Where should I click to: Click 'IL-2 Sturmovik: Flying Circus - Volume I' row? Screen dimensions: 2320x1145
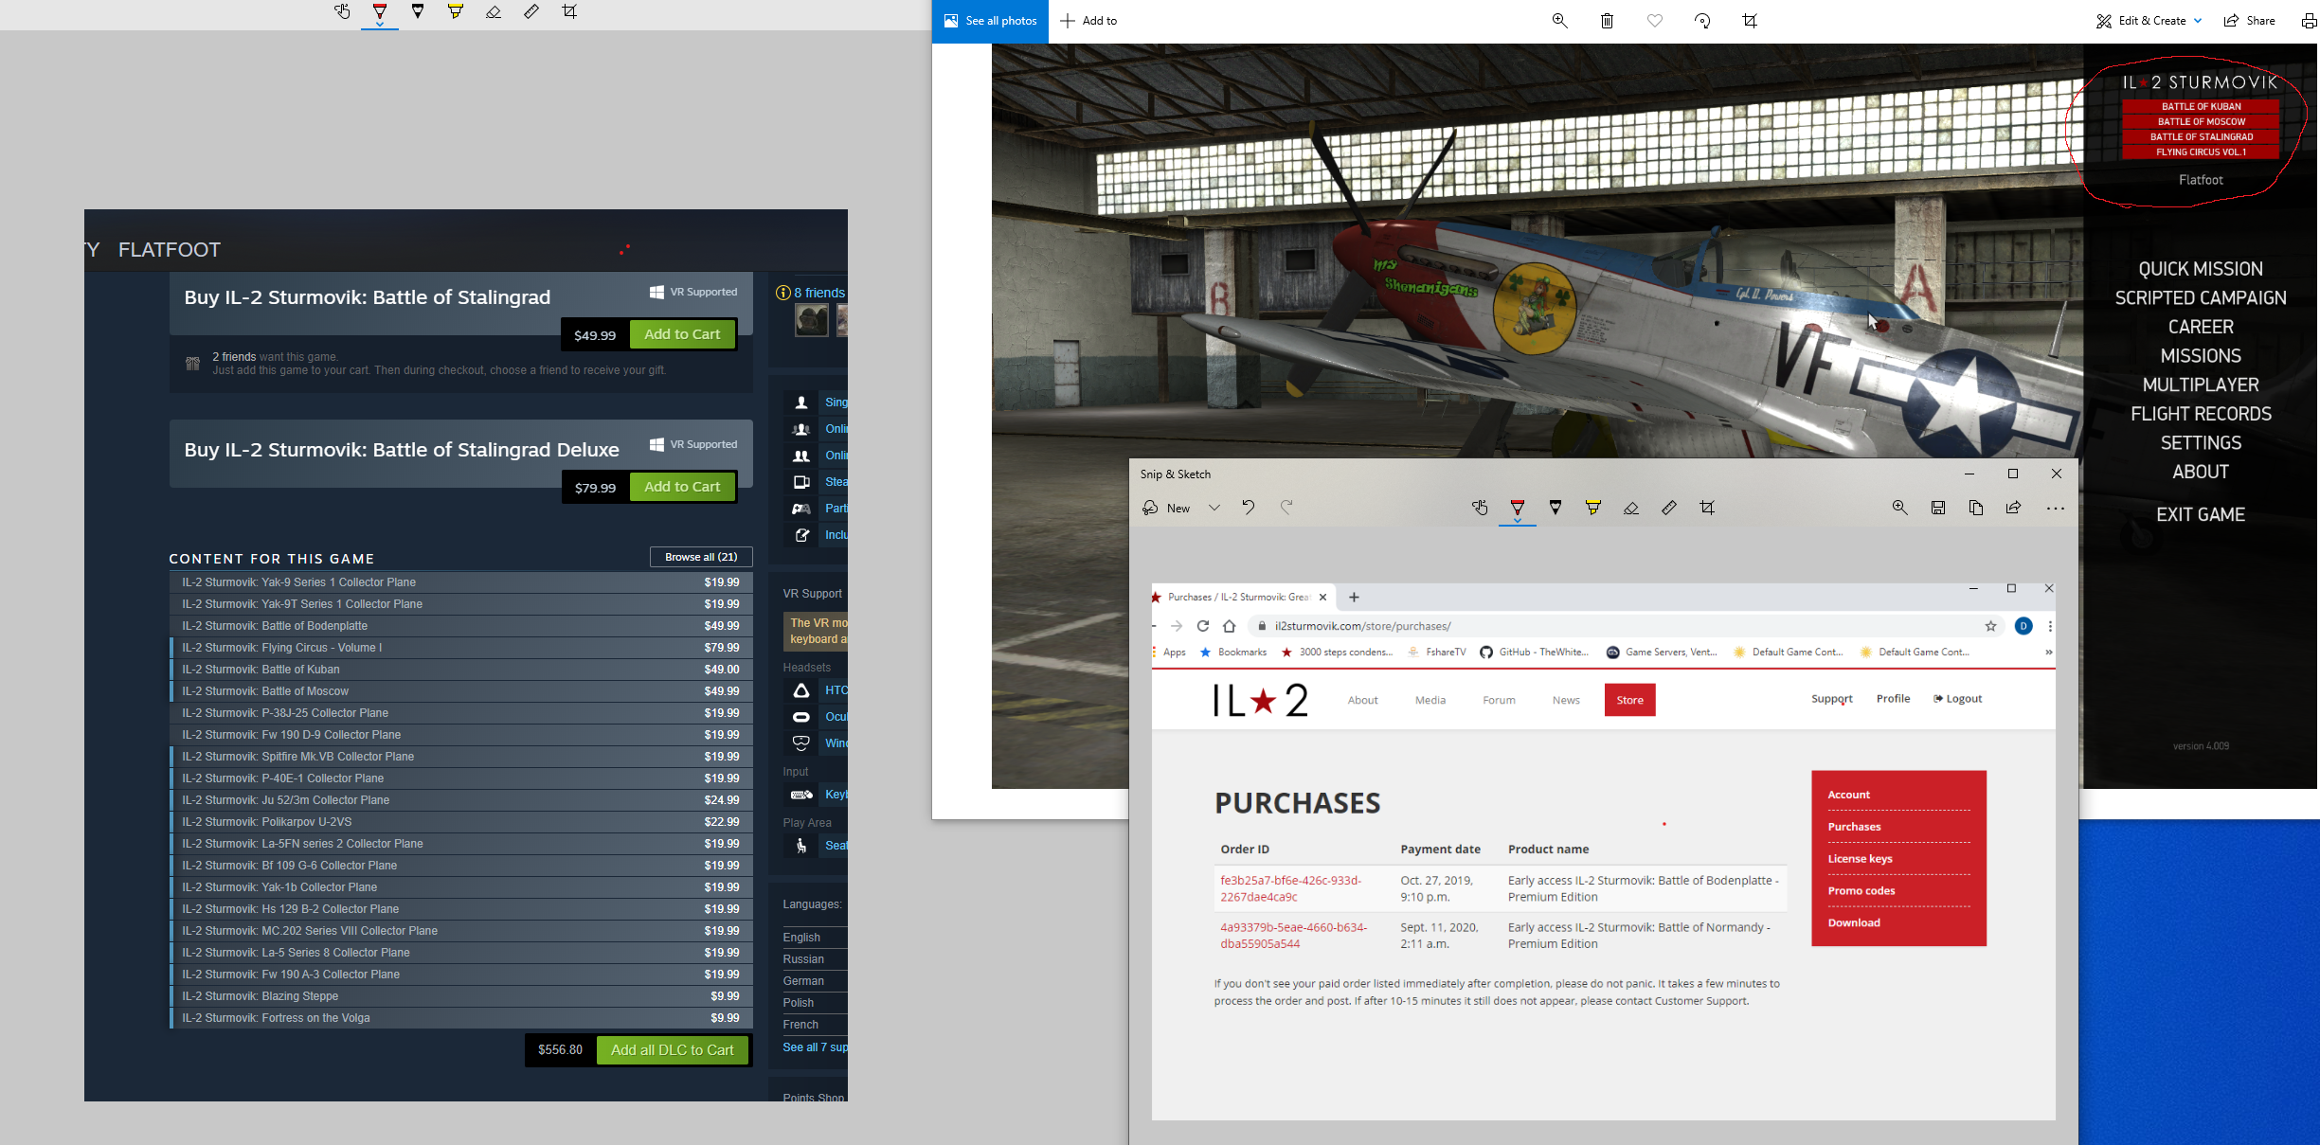[x=461, y=648]
